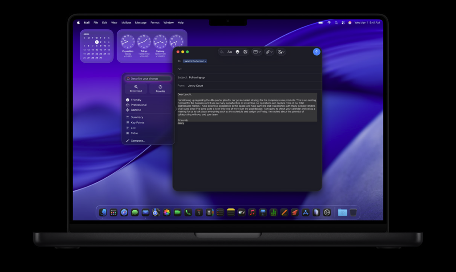Screen dimensions: 456x272
Task: Send the email with the blue arrow button
Action: coord(317,52)
